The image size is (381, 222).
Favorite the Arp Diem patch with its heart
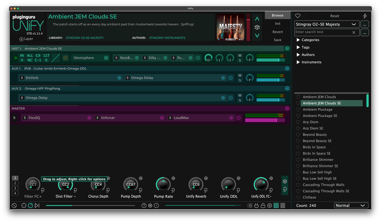pos(298,122)
